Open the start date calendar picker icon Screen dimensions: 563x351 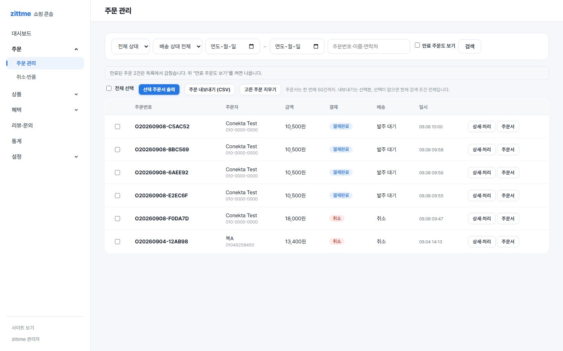[251, 46]
